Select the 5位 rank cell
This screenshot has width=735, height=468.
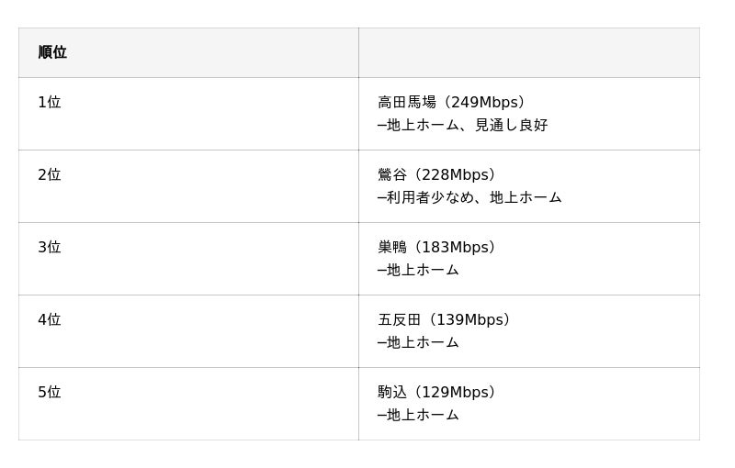point(50,393)
